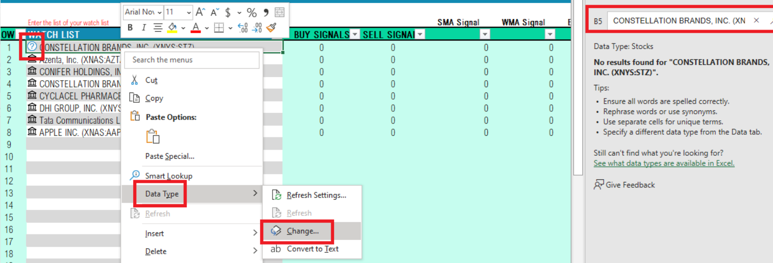This screenshot has height=263, width=773.
Task: Choose Cut from the context menu
Action: coord(192,80)
